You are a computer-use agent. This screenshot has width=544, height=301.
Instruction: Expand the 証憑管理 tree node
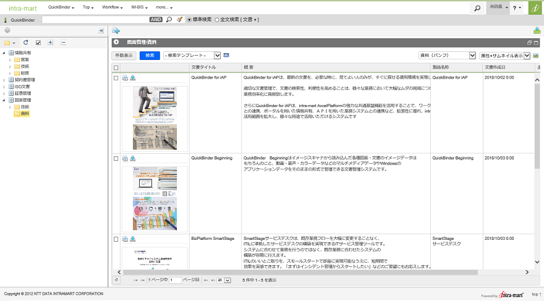coord(4,93)
